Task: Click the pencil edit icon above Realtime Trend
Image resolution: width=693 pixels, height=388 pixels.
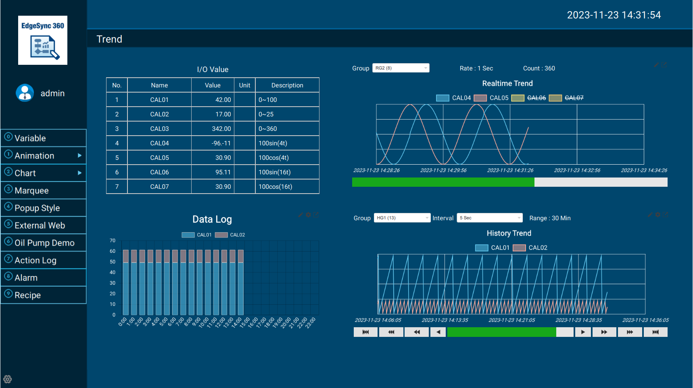Action: pyautogui.click(x=656, y=65)
